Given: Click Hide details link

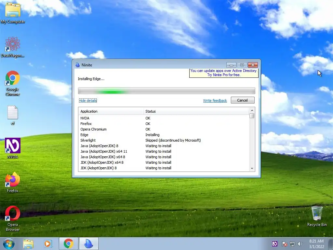Looking at the screenshot, I should [x=88, y=101].
